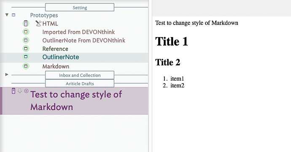Select the HTML prototype

[50, 24]
